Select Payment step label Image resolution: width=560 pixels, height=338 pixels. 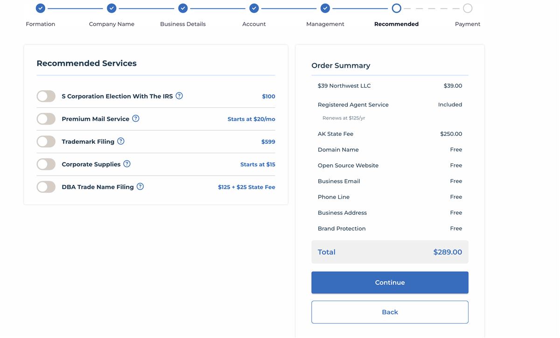tap(468, 24)
